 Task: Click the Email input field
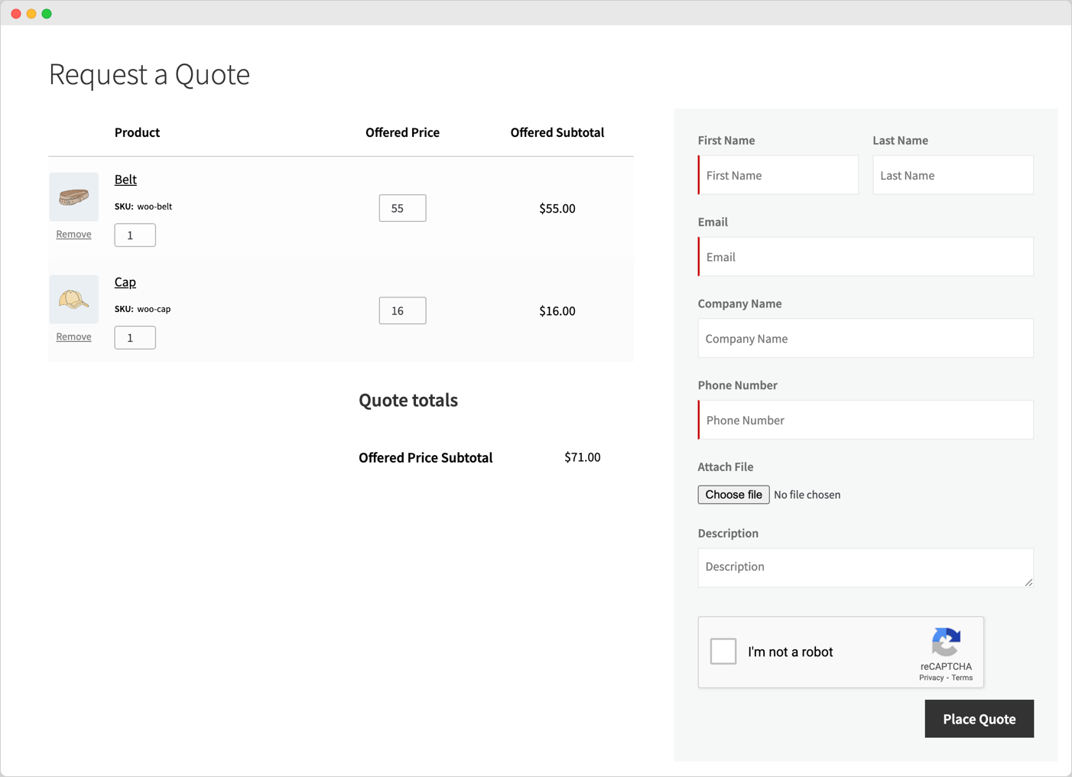[865, 256]
